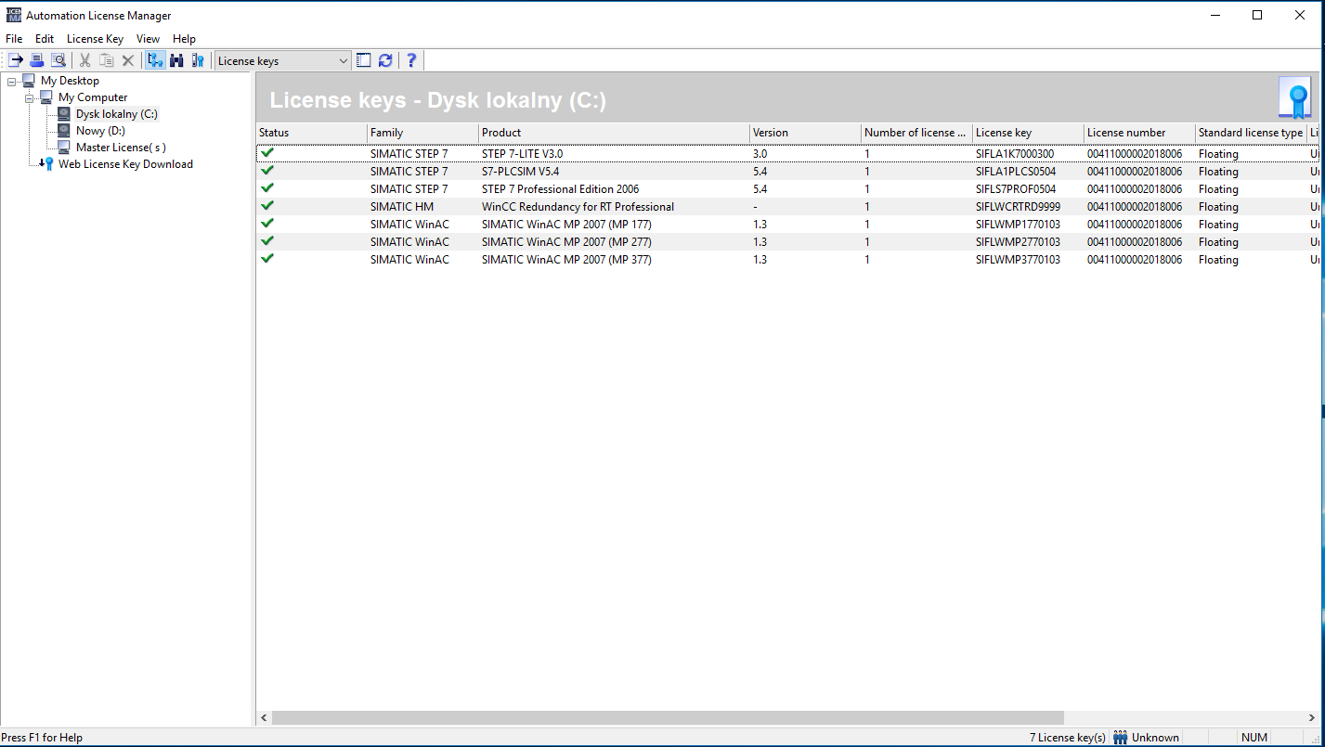Click the Cut scissors icon
Screen dimensions: 1325x747
point(85,60)
